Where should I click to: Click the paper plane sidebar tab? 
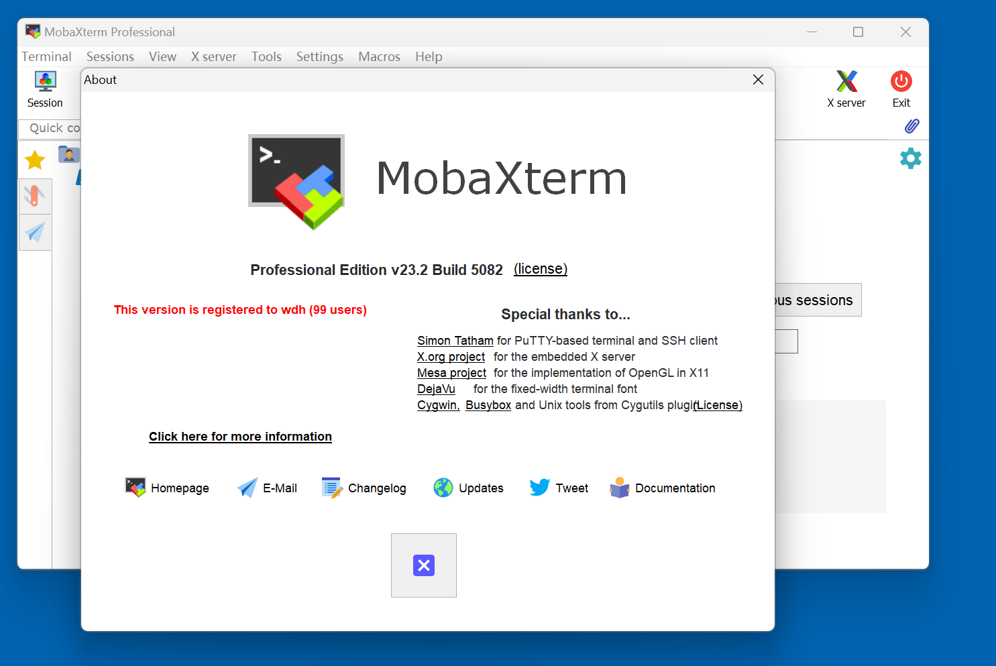click(35, 232)
